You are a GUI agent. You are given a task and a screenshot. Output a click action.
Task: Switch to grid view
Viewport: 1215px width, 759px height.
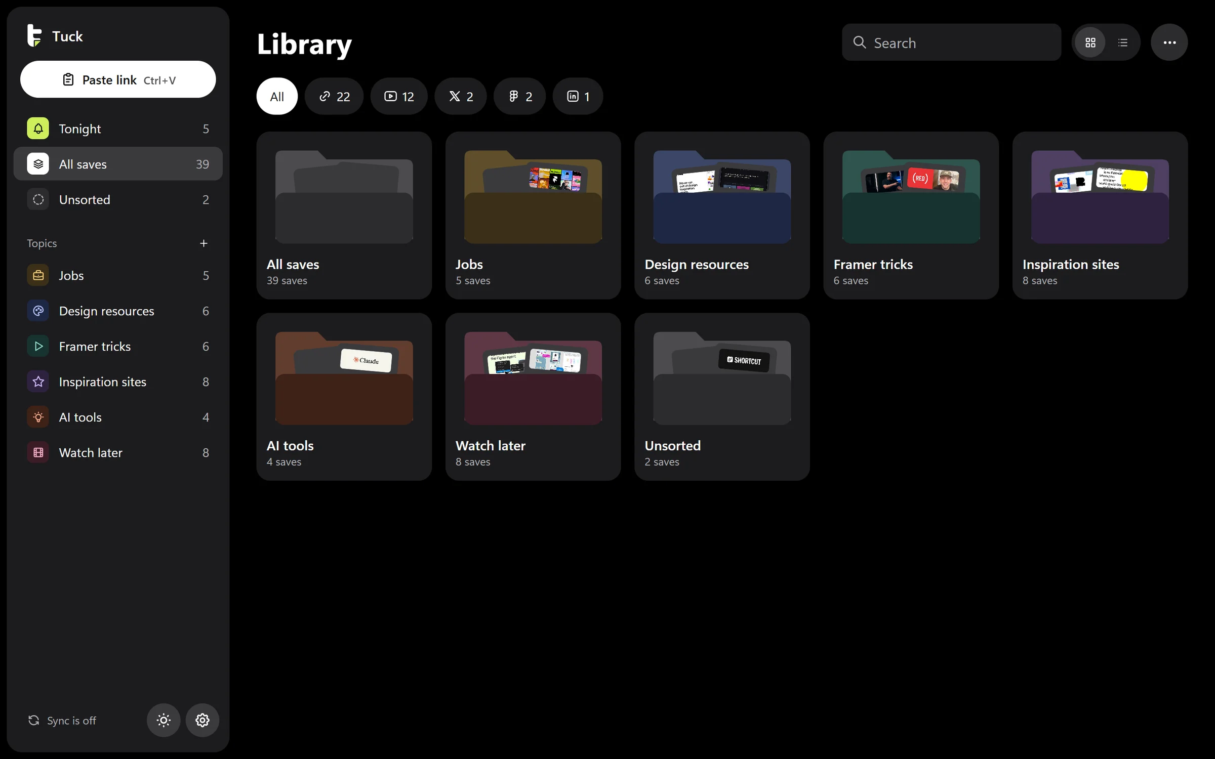[x=1090, y=43]
